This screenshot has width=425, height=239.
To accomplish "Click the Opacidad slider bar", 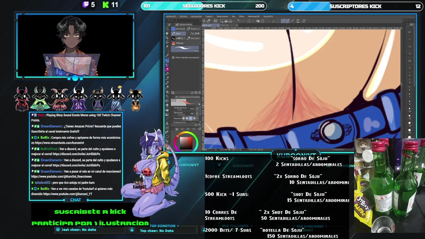I will pyautogui.click(x=181, y=115).
